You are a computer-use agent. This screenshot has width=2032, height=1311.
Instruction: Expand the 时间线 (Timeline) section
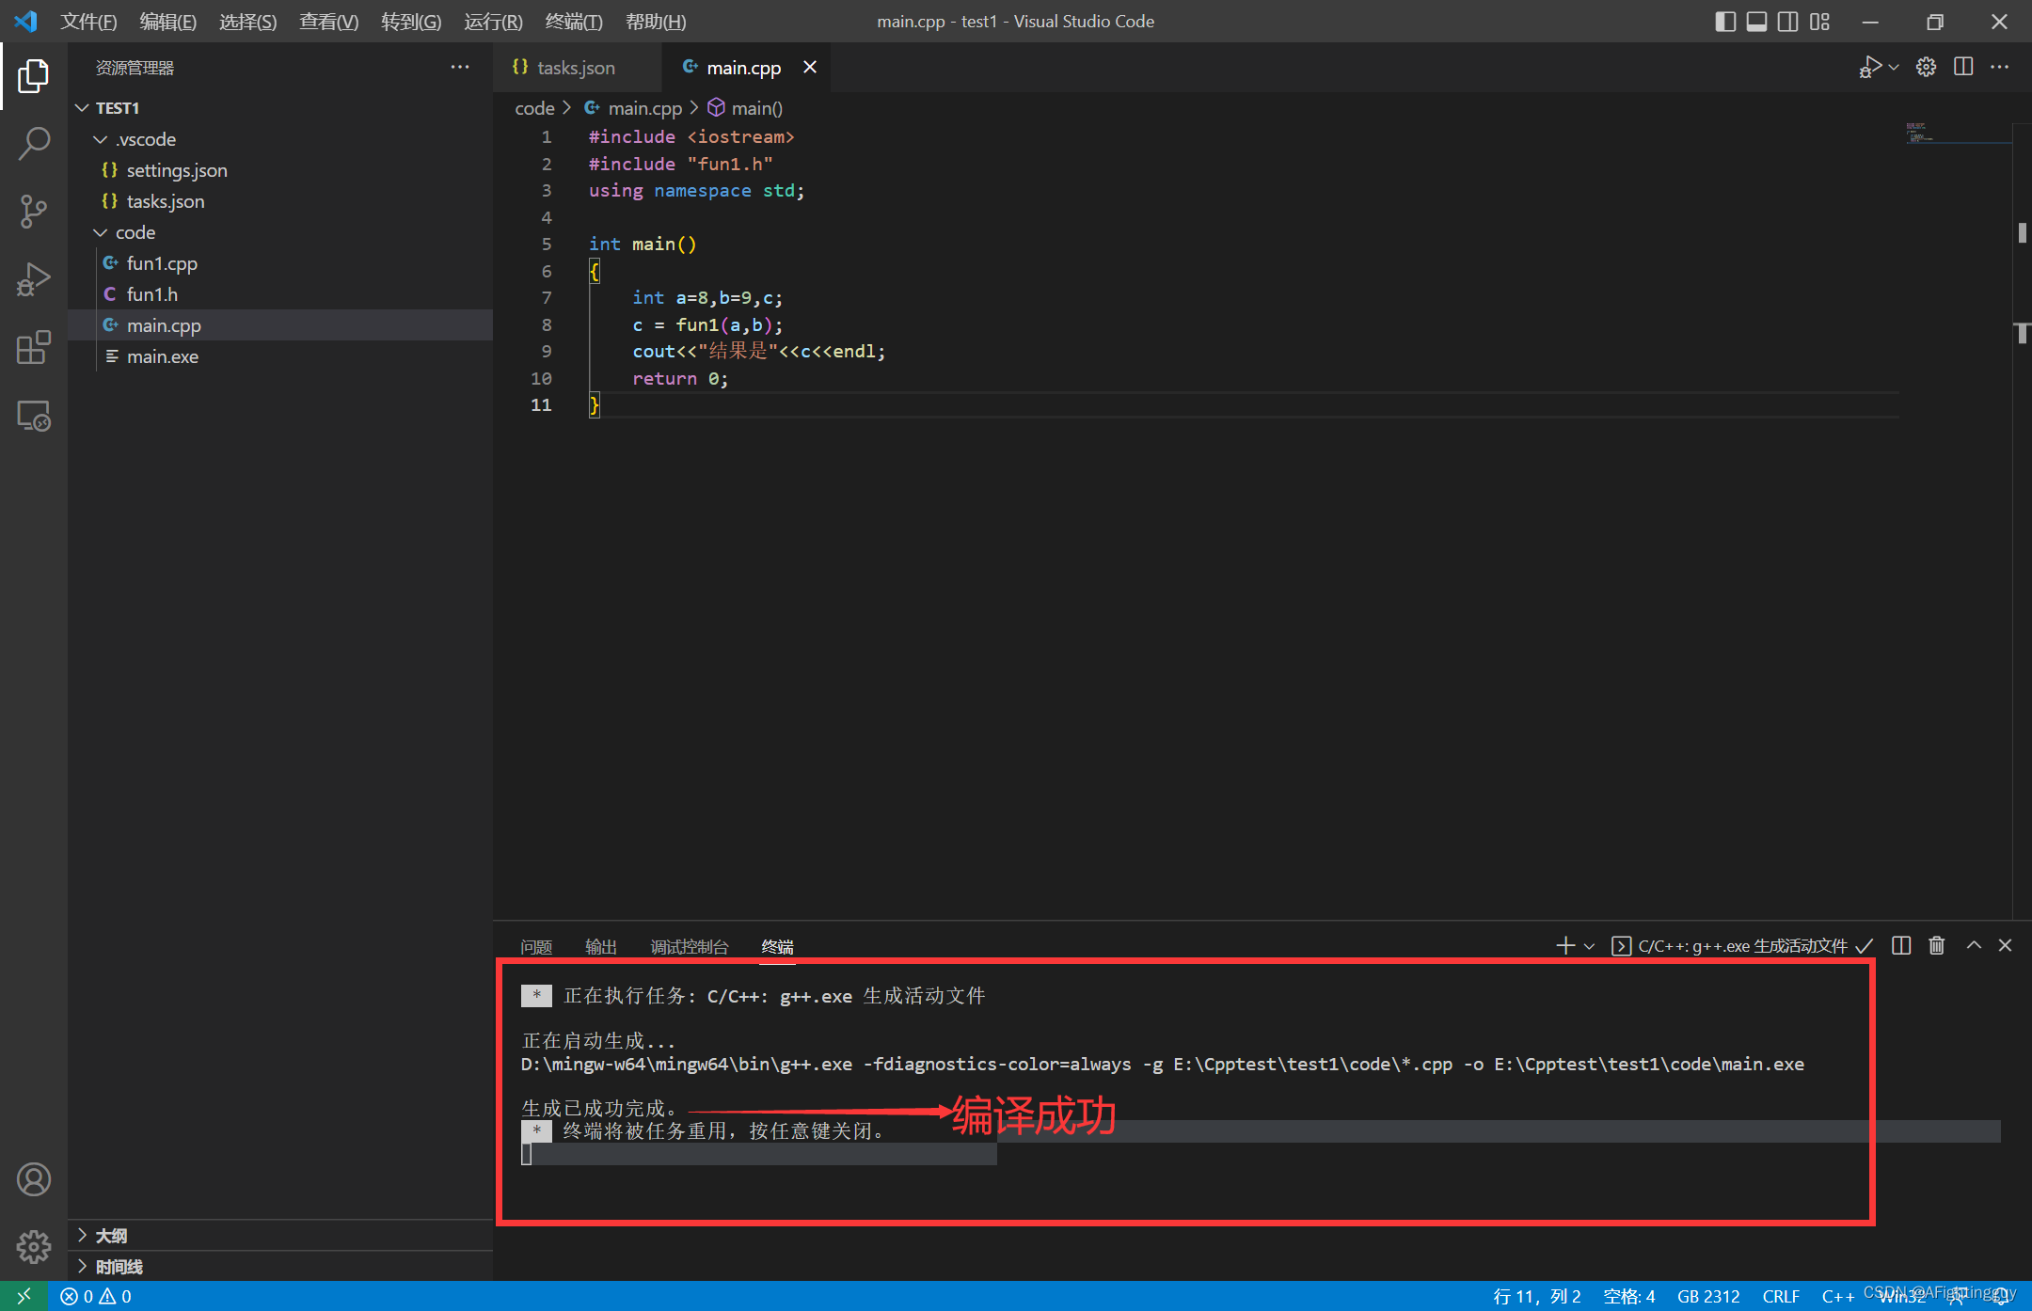tap(280, 1266)
